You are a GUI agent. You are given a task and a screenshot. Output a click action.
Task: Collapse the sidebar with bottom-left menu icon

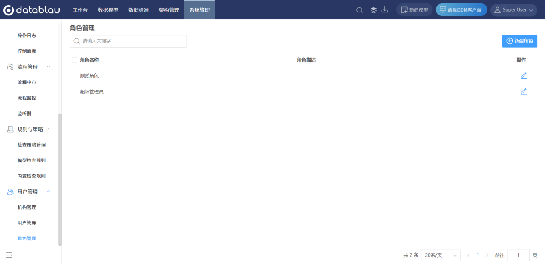point(9,255)
